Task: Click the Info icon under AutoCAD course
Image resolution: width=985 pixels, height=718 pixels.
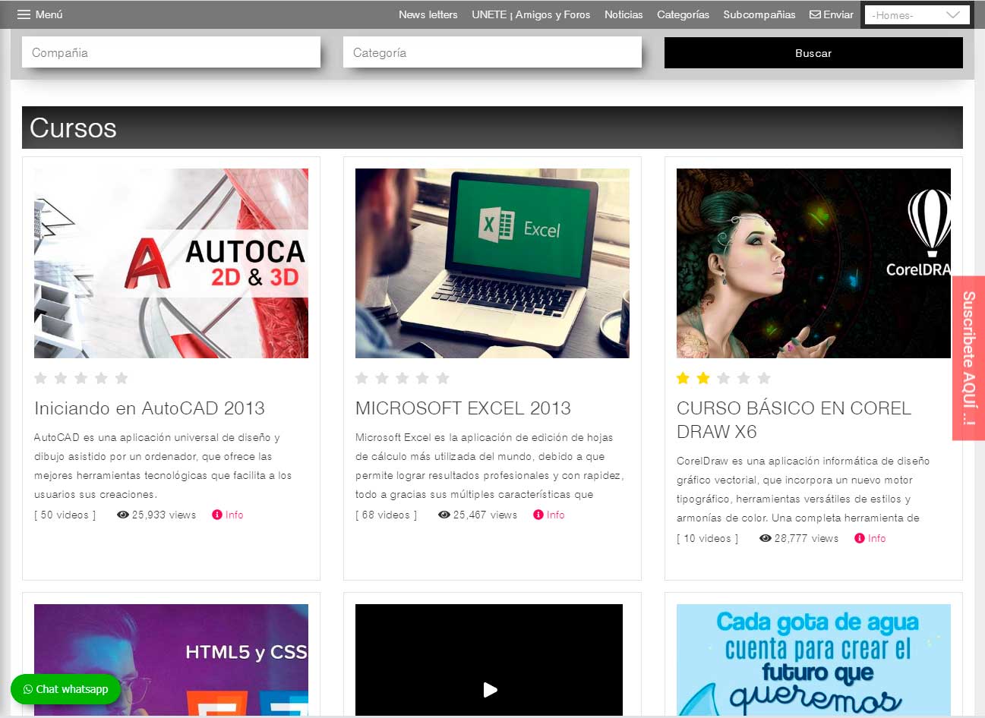Action: pos(217,515)
